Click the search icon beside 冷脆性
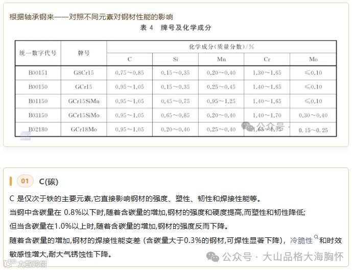The height and width of the screenshot is (271, 355). click(316, 237)
